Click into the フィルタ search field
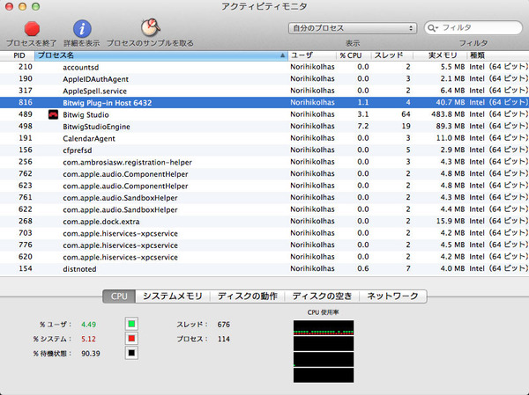The height and width of the screenshot is (395, 529). tap(473, 27)
